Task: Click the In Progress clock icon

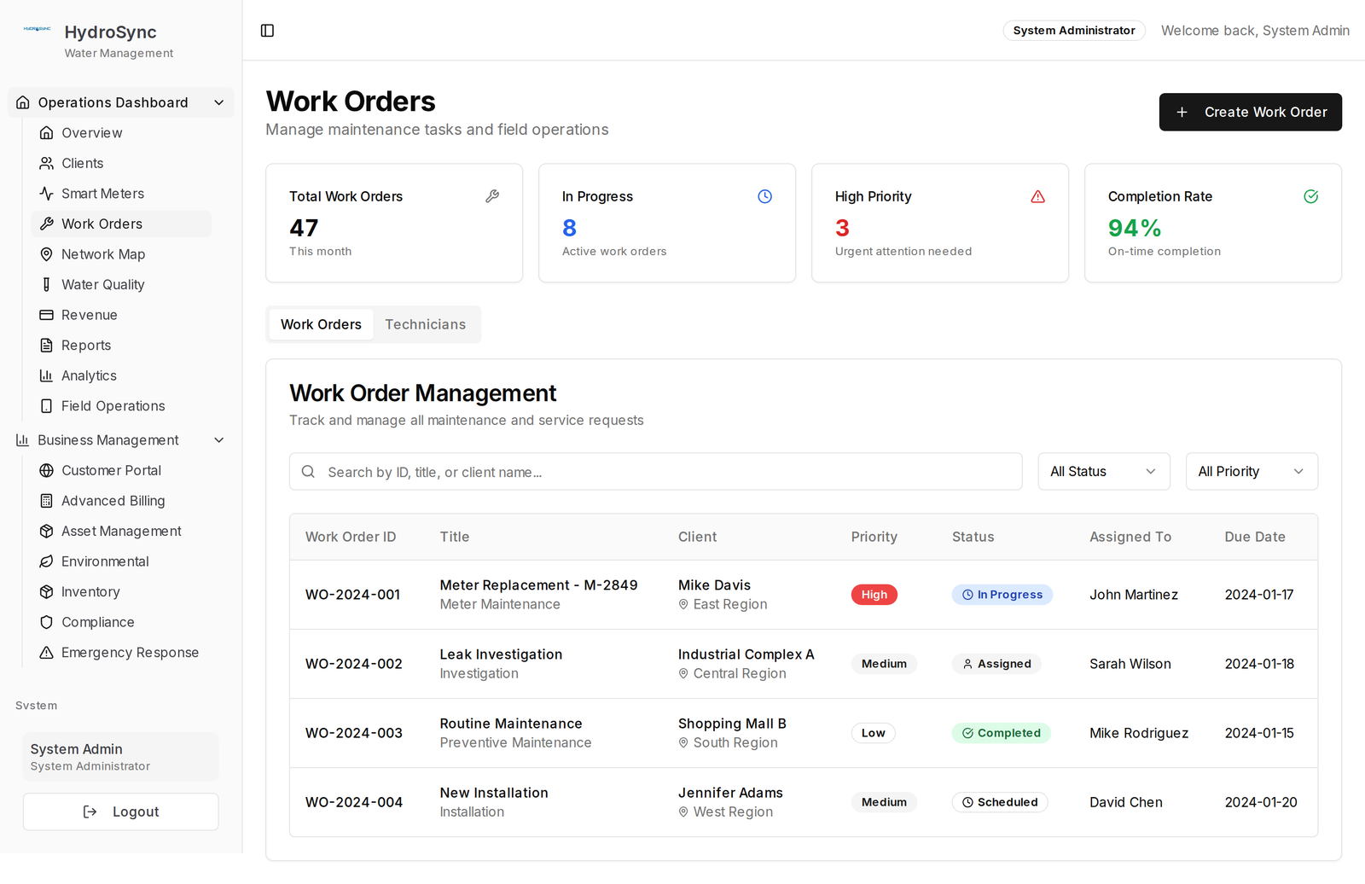Action: tap(765, 197)
